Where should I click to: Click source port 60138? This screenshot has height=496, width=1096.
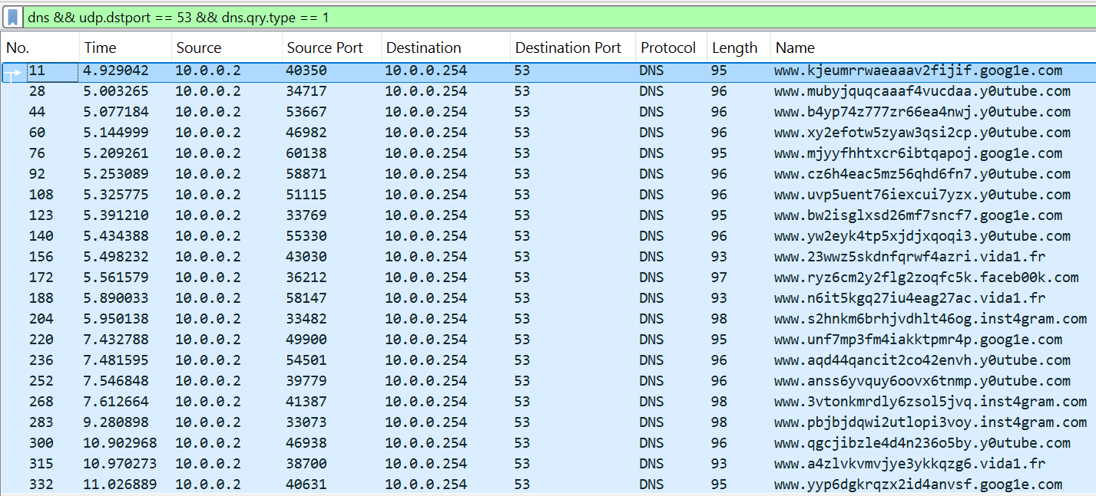point(306,153)
